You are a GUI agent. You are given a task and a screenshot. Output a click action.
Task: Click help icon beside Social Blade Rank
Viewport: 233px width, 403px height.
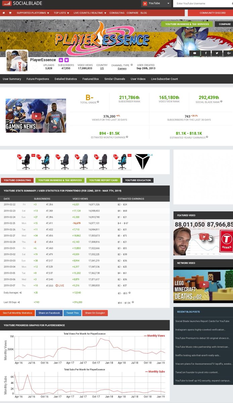point(221,102)
